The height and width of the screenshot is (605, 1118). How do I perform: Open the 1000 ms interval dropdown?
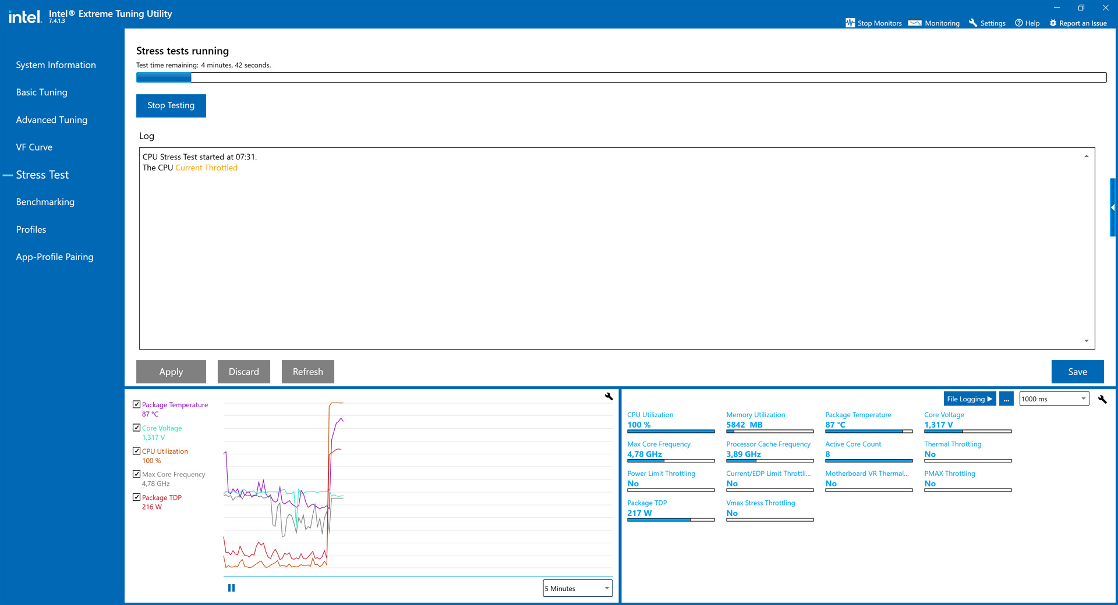(x=1054, y=399)
